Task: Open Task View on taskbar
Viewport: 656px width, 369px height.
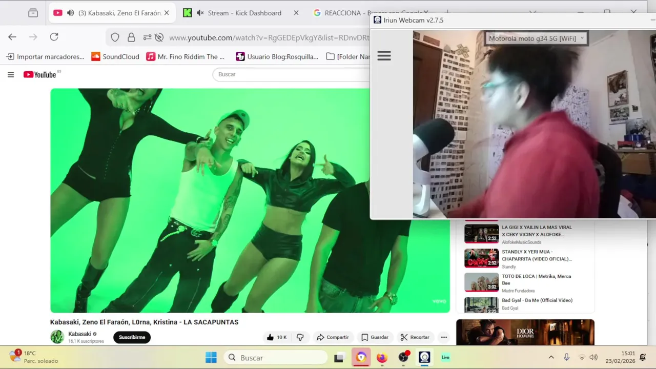Action: [339, 358]
